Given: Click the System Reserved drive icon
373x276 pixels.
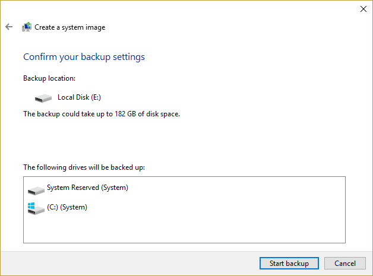Looking at the screenshot, I should pyautogui.click(x=36, y=189).
